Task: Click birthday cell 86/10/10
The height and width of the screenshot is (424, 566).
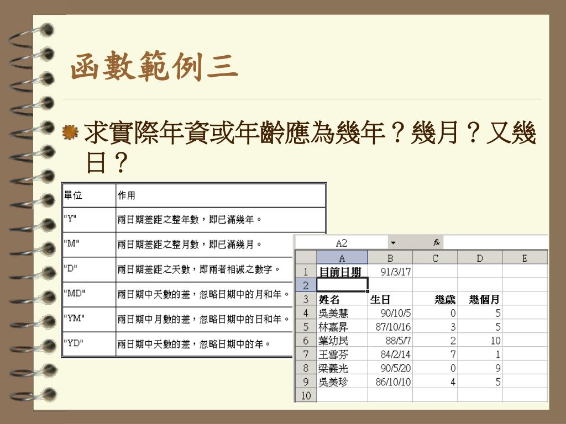Action: [390, 381]
